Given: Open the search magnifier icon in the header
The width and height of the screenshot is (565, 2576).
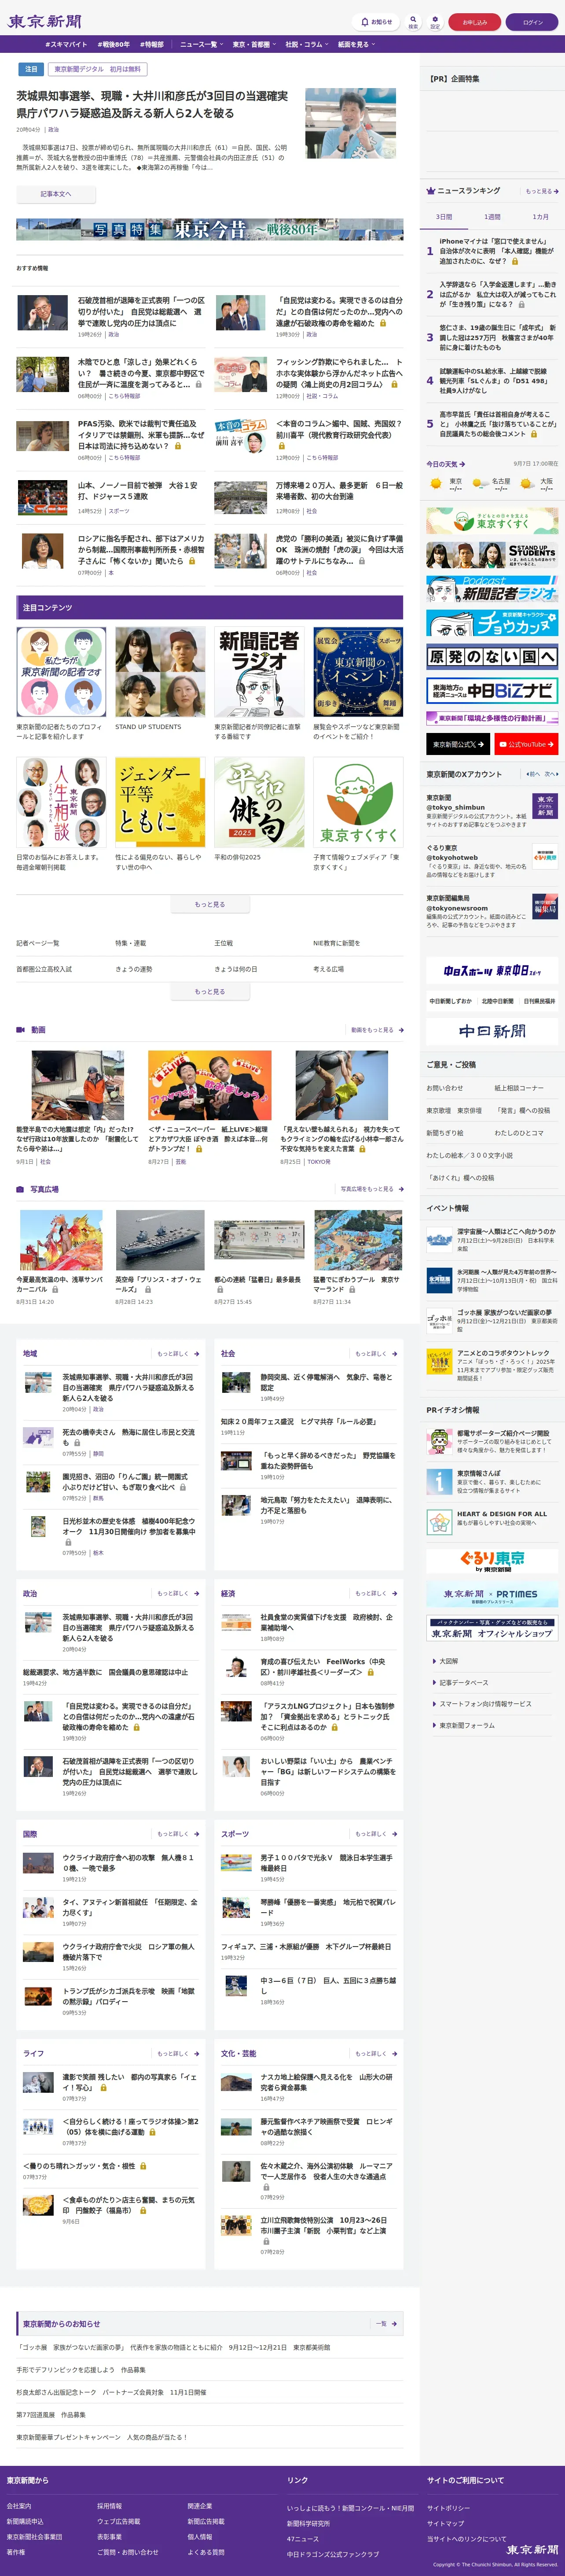Looking at the screenshot, I should pyautogui.click(x=413, y=19).
